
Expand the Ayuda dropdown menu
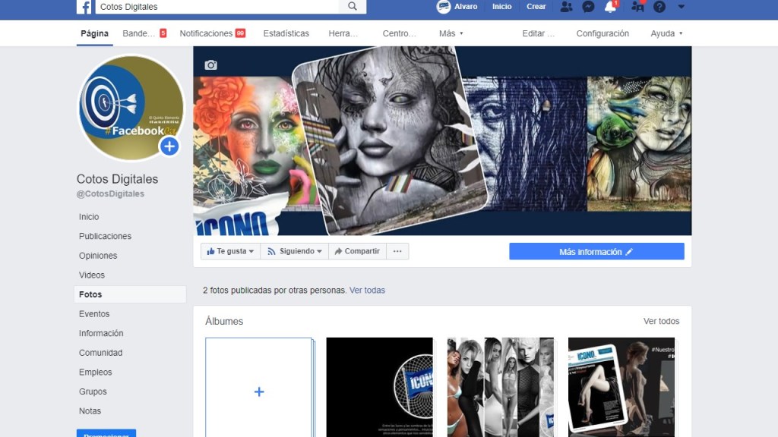[666, 33]
